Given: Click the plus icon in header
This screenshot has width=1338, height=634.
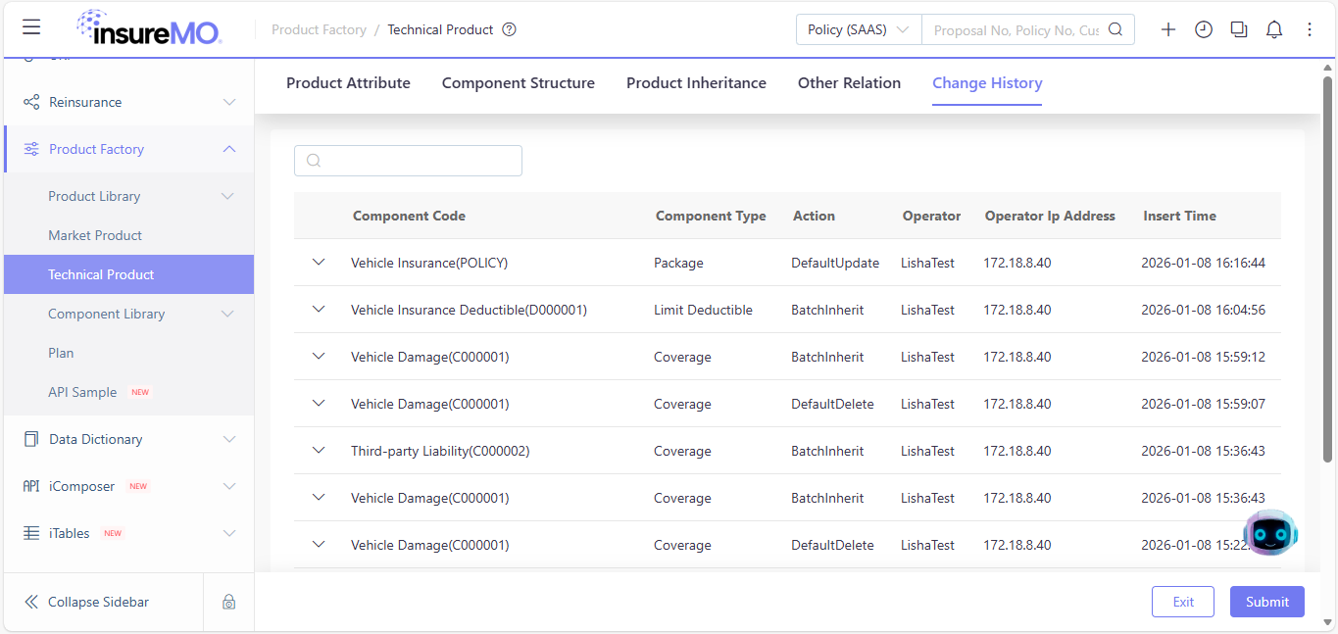Looking at the screenshot, I should tap(1168, 29).
